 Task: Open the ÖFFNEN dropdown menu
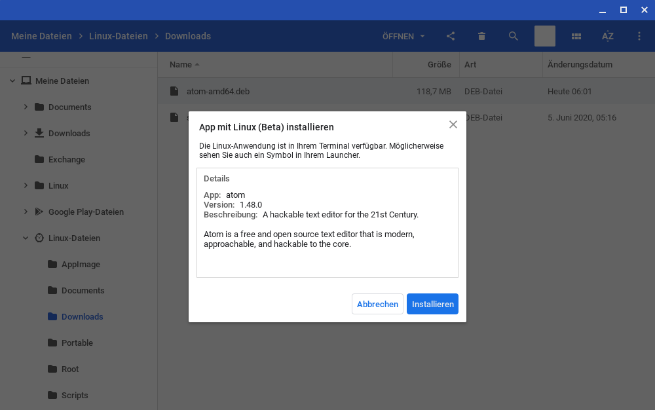[403, 37]
